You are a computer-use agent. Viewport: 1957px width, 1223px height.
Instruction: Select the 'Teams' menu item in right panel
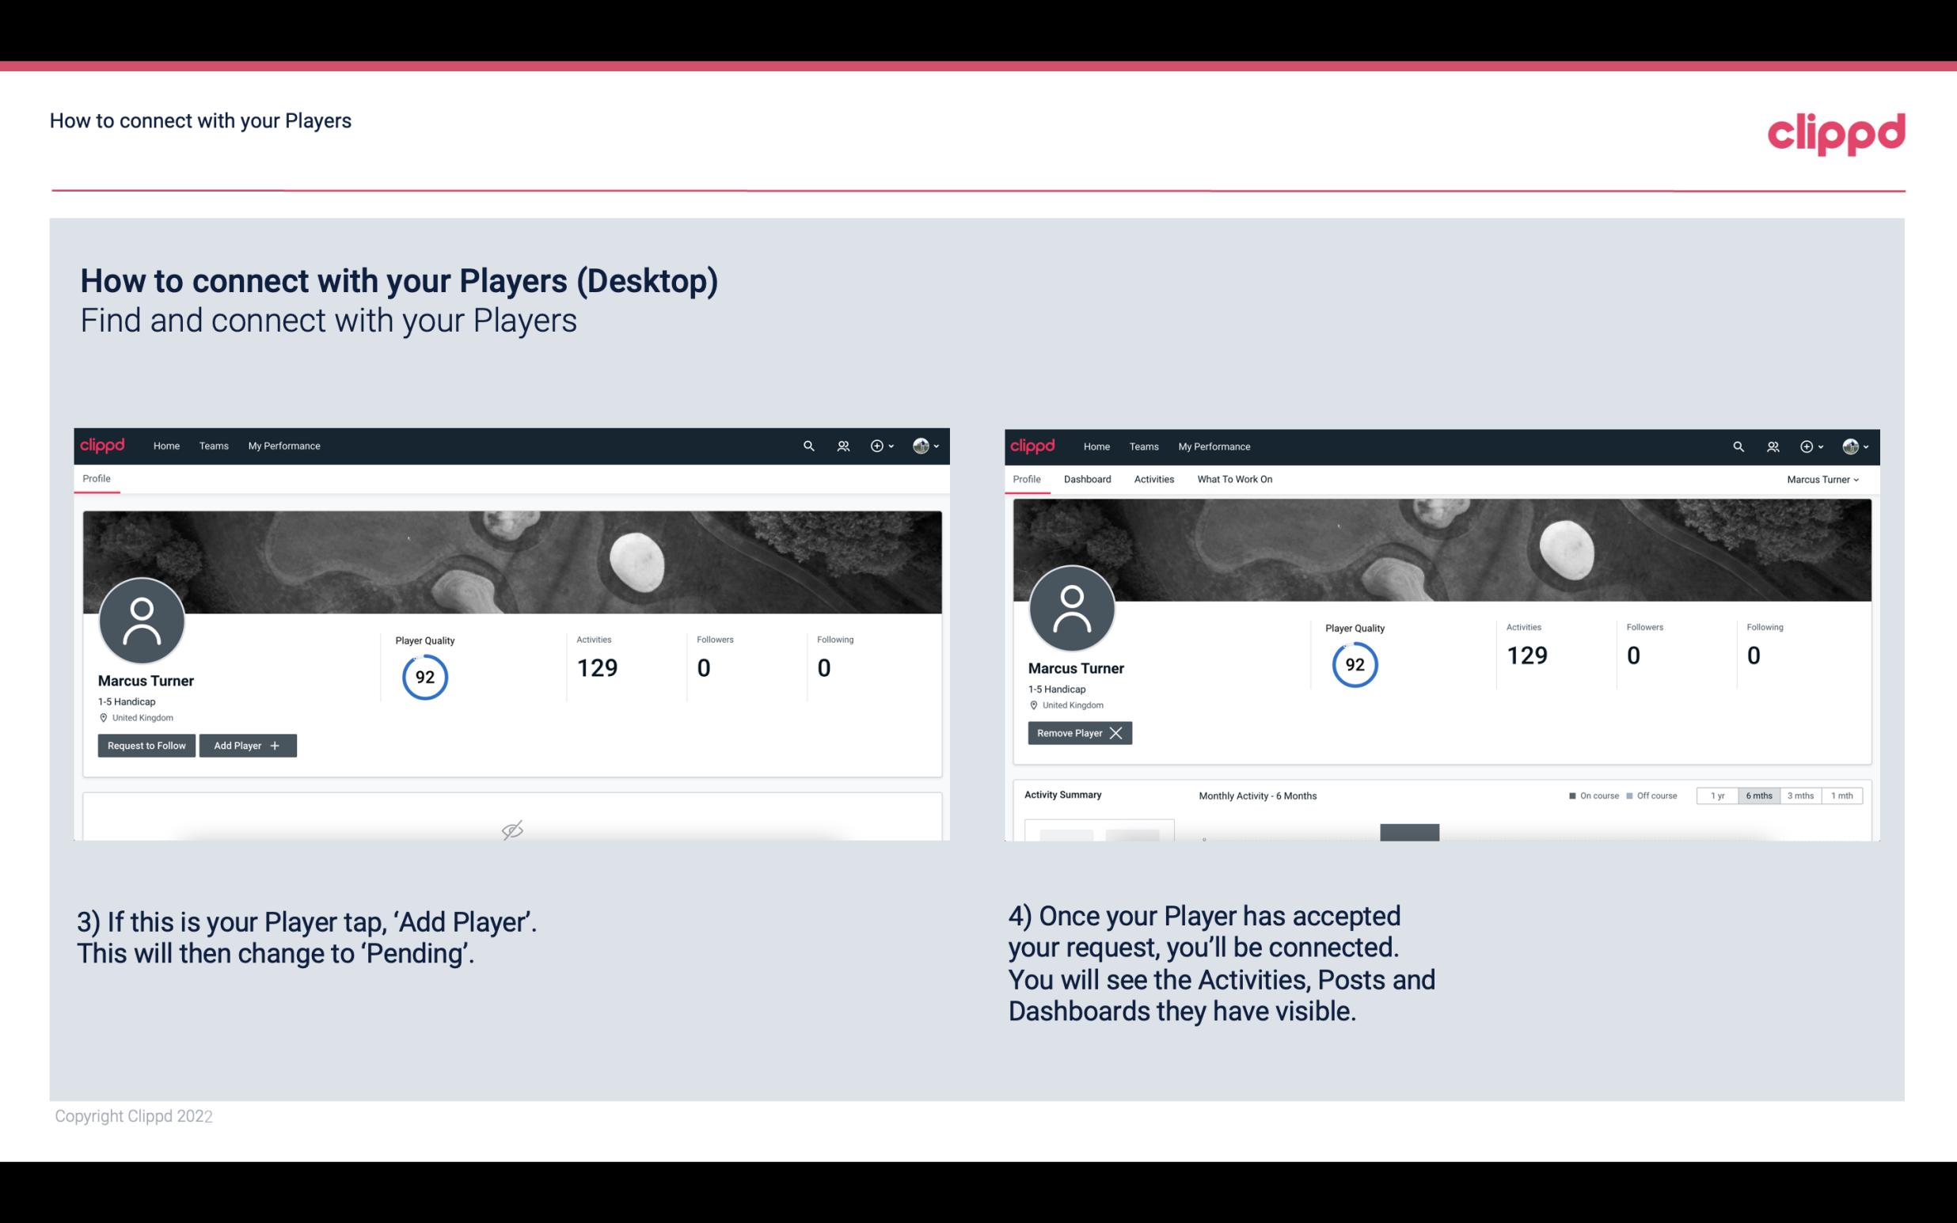click(x=1144, y=445)
